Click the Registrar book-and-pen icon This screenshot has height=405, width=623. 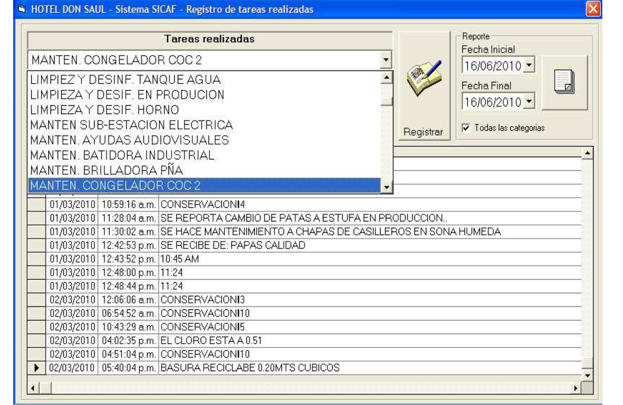coord(424,78)
